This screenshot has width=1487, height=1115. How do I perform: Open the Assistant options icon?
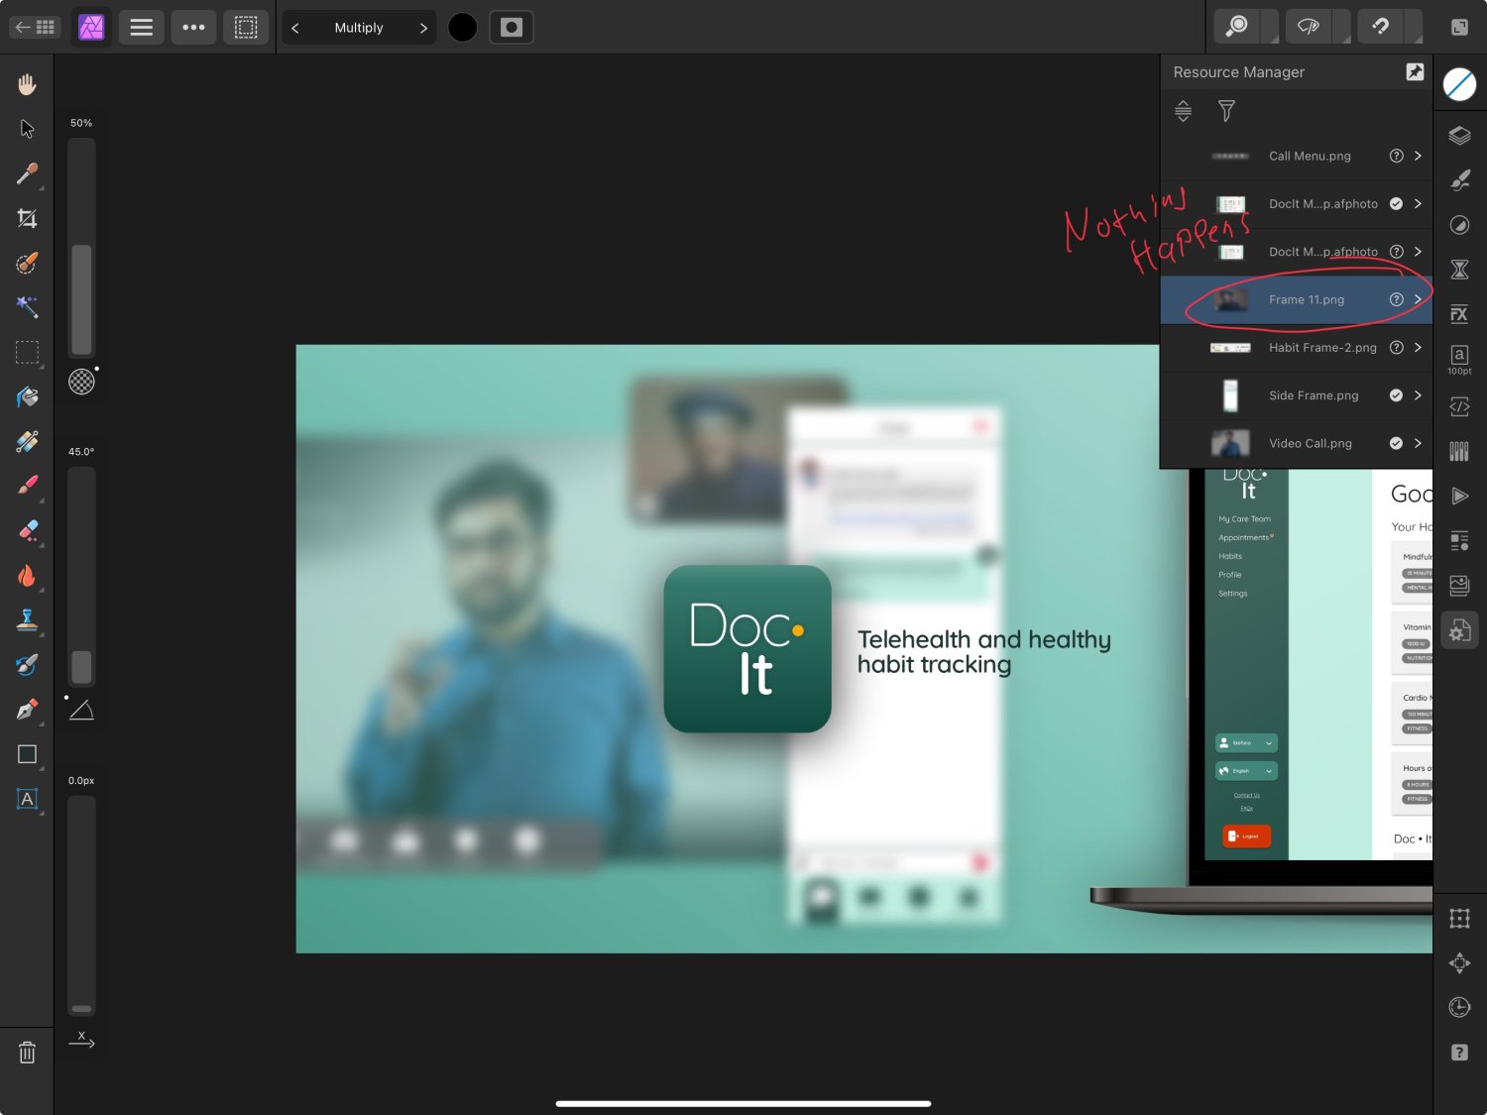1309,27
